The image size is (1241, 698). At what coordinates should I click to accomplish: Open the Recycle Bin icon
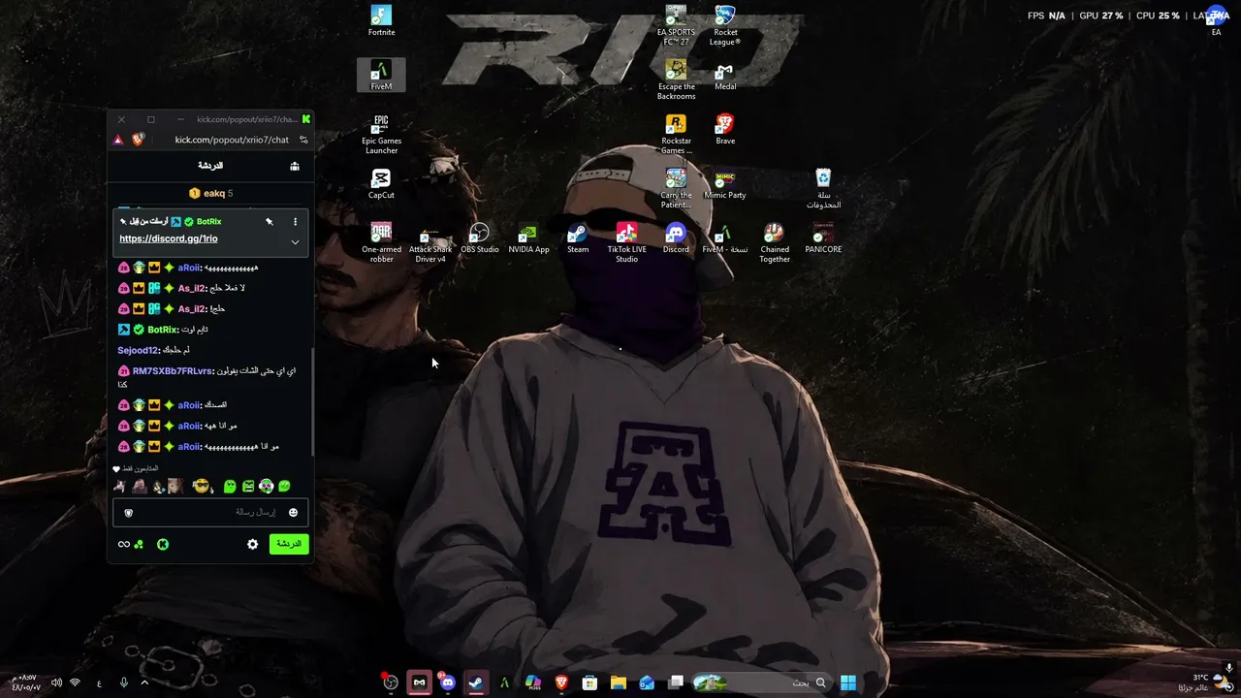click(823, 188)
